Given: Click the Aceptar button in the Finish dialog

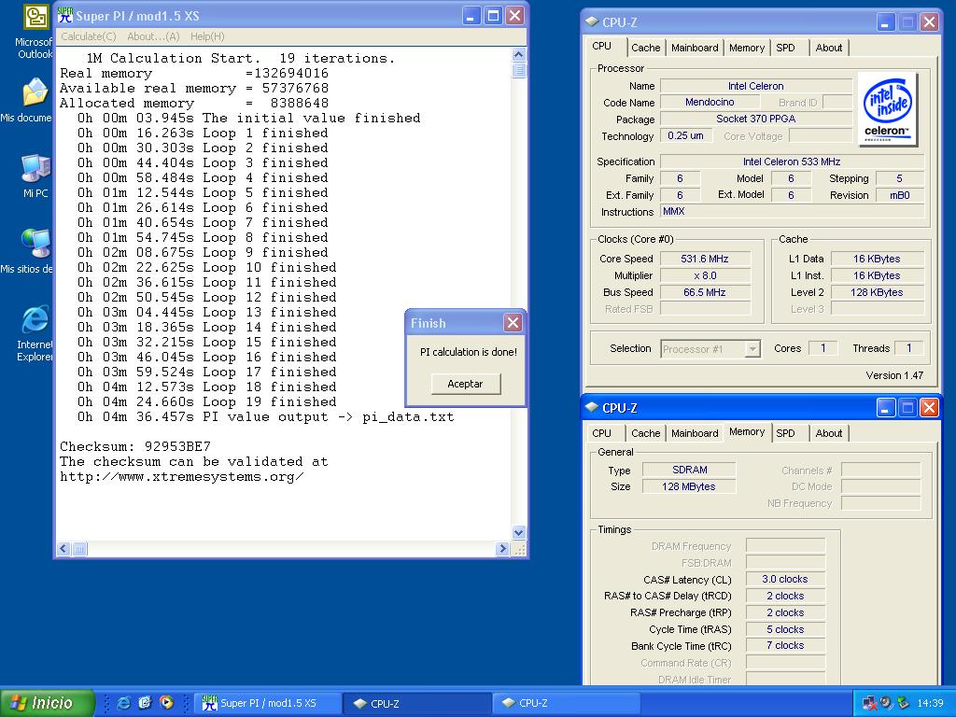Looking at the screenshot, I should click(465, 384).
